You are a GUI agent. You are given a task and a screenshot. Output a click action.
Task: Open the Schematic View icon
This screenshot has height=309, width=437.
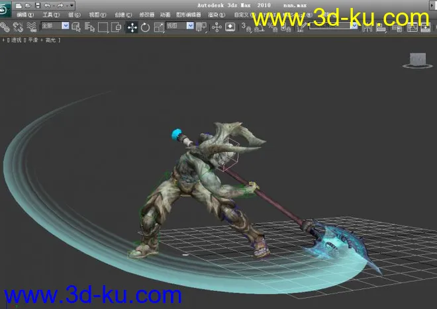[x=426, y=27]
